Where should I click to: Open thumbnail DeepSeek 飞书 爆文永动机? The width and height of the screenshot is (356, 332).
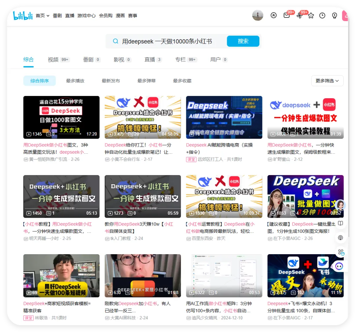[305, 276]
